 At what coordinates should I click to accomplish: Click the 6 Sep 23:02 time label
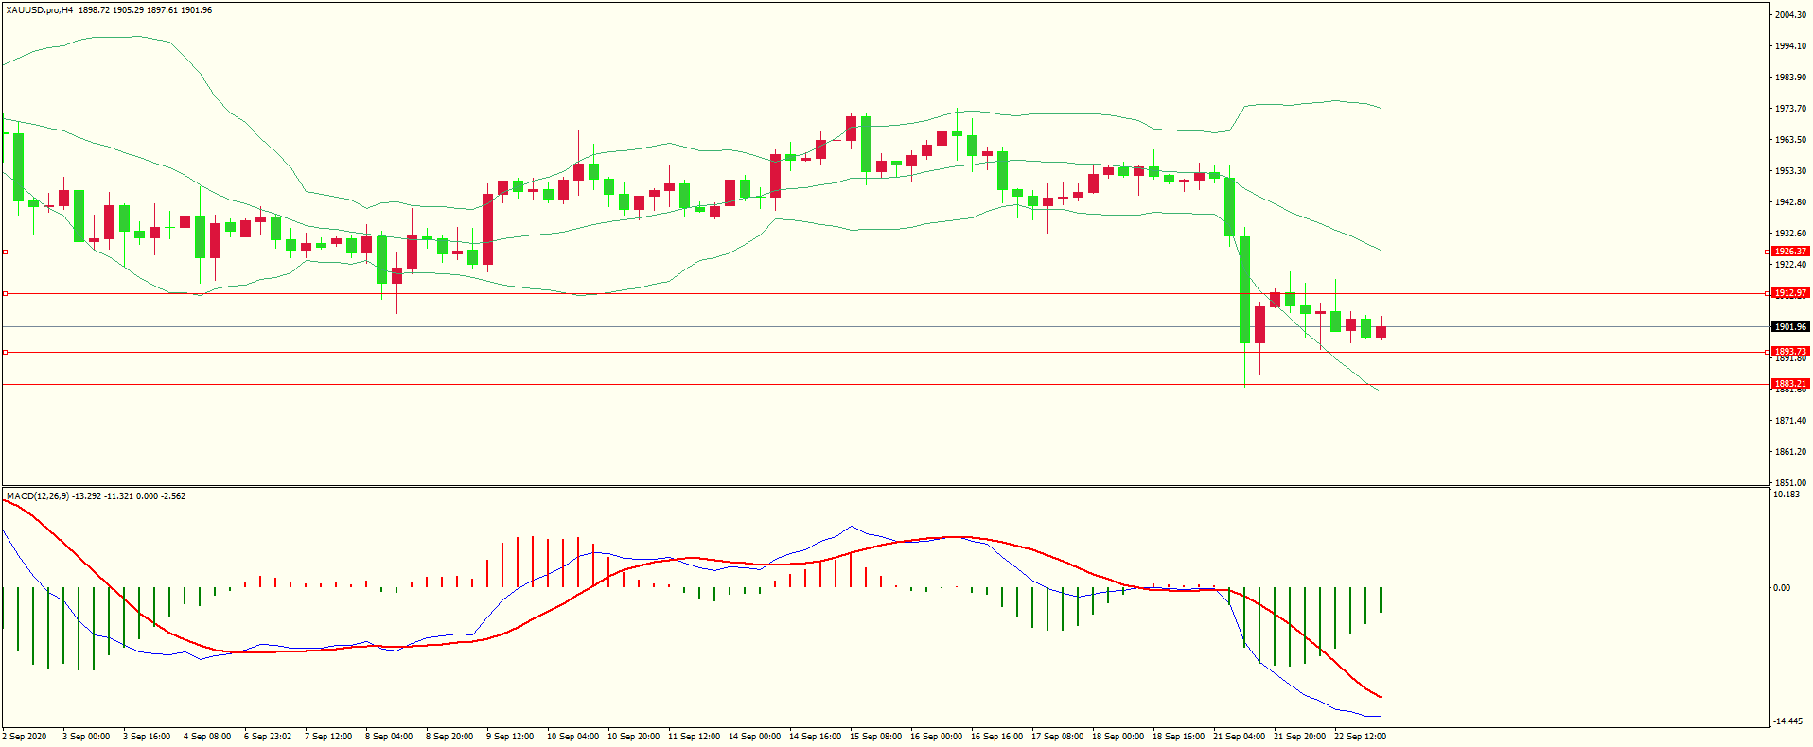pyautogui.click(x=268, y=736)
